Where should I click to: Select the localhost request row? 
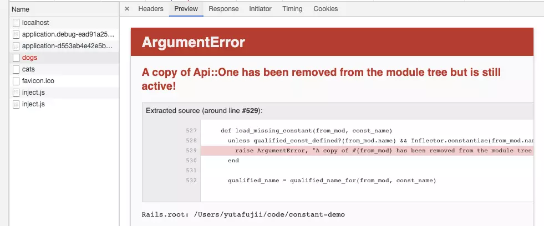64,23
